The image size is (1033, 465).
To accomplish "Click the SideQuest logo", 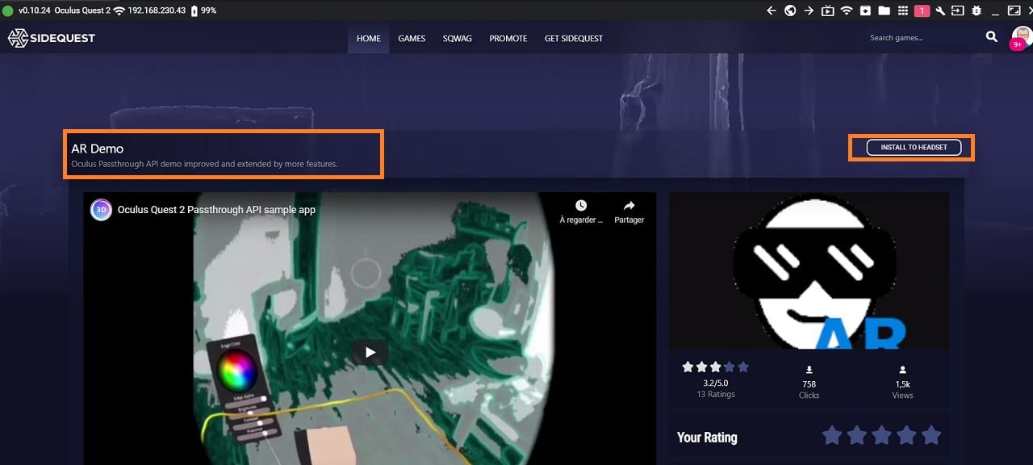I will click(x=52, y=38).
